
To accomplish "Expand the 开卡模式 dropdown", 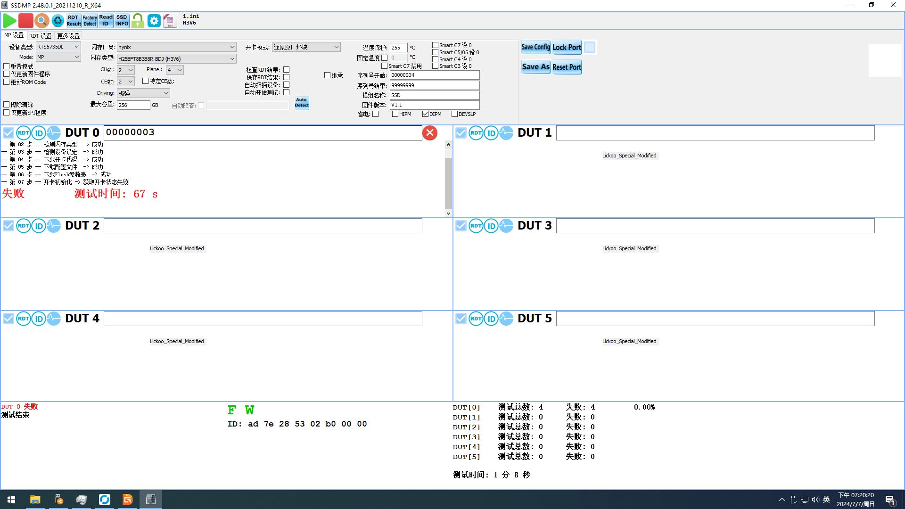I will [336, 47].
